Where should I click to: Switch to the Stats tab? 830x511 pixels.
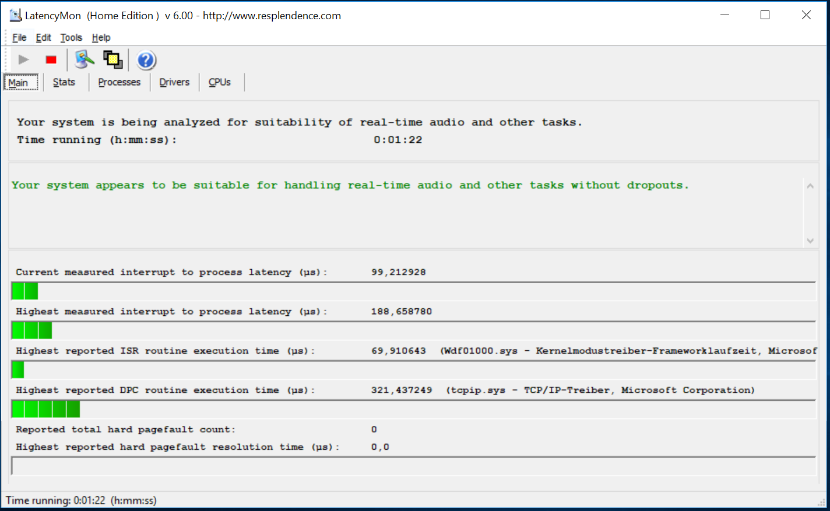point(64,82)
